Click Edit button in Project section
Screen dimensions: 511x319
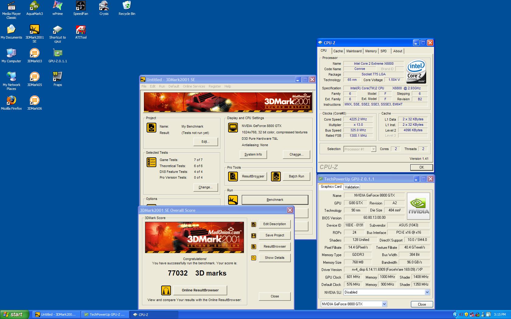pos(206,142)
